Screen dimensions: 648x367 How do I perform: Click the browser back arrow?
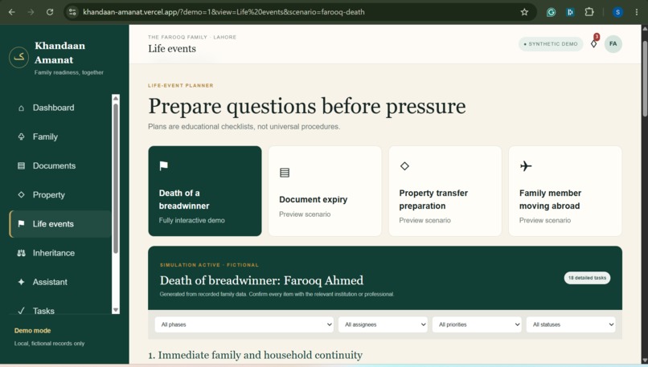click(11, 12)
